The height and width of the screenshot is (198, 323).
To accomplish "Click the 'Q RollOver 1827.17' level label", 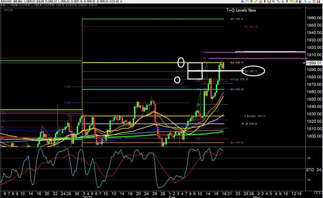I will 255,116.
